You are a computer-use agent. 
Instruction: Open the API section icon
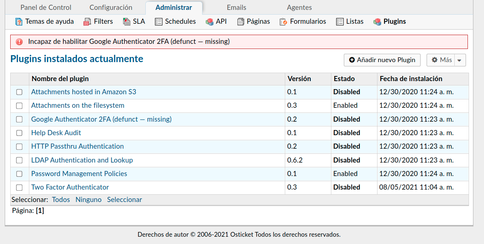[209, 22]
